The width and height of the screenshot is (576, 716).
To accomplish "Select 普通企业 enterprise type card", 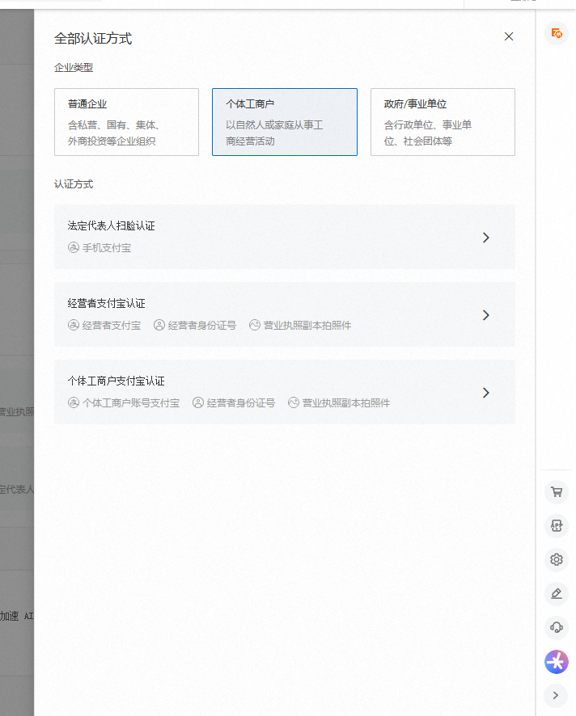I will pos(126,122).
